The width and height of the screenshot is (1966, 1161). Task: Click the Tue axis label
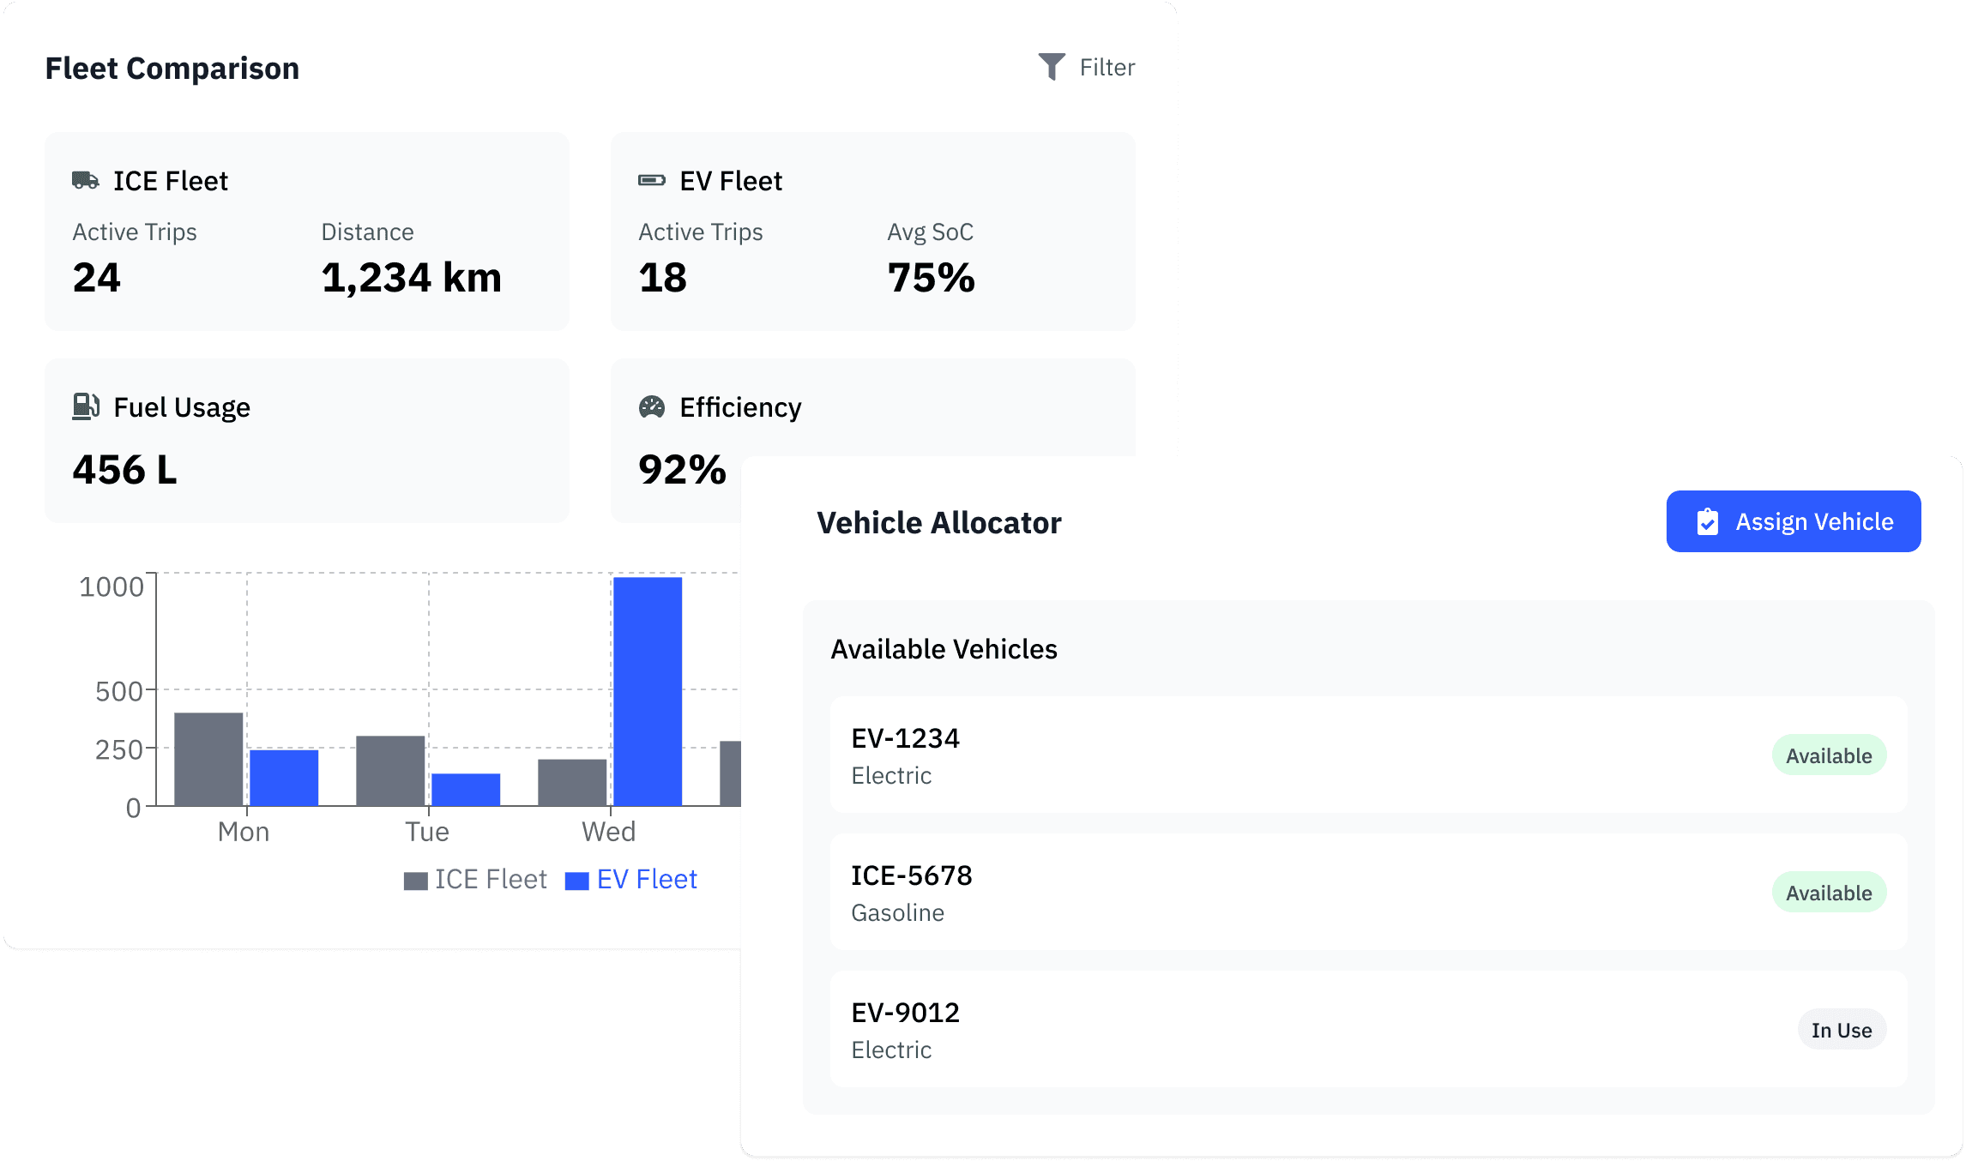pos(427,832)
